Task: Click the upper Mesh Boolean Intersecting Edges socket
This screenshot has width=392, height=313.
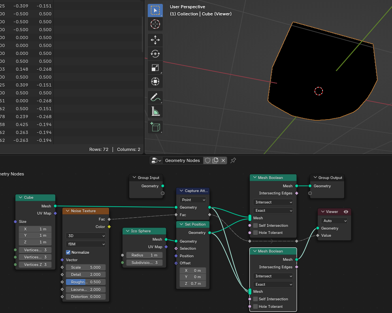Action: coord(297,193)
